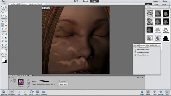This screenshot has height=96, width=171.
Task: Select the Rectangular Marquee tool
Action: coord(6,12)
